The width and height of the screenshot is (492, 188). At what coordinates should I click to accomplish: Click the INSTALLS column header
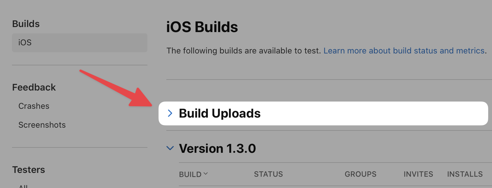465,174
